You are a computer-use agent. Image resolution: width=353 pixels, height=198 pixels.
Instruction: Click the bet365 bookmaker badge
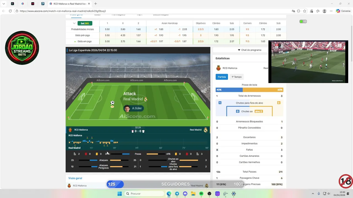85,23
